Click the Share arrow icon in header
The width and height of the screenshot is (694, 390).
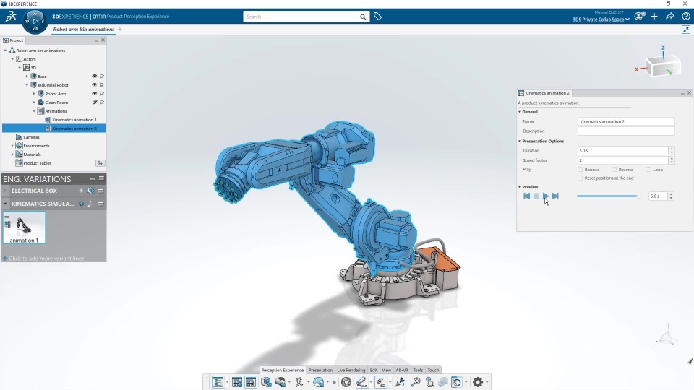pyautogui.click(x=670, y=17)
